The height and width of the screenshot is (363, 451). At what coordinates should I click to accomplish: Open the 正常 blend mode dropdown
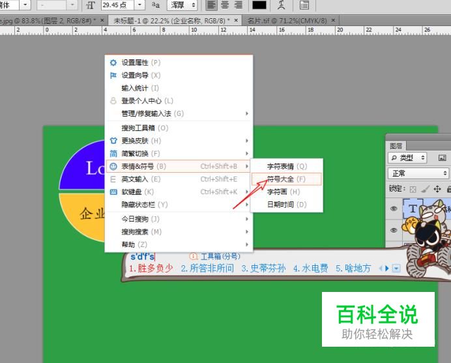tap(418, 173)
